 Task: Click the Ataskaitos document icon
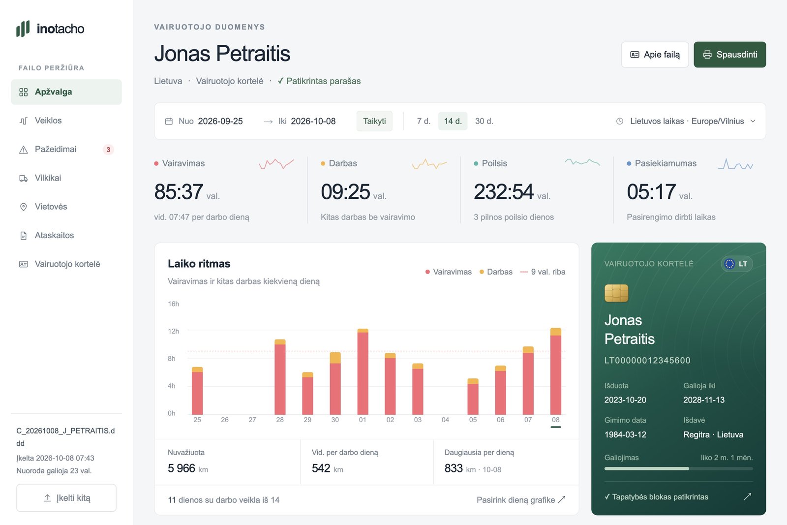click(23, 236)
